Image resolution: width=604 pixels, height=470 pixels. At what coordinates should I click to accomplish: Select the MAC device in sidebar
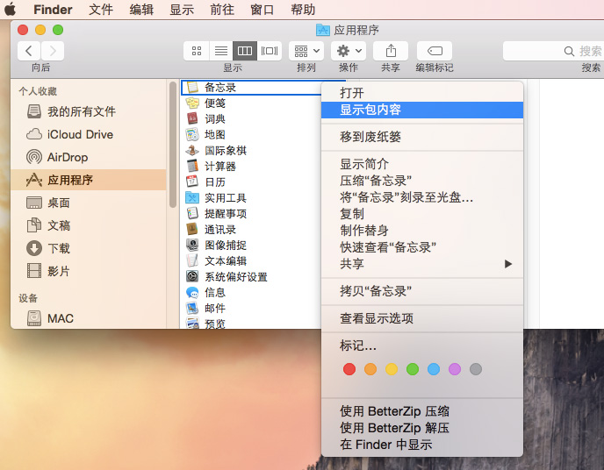(88, 318)
